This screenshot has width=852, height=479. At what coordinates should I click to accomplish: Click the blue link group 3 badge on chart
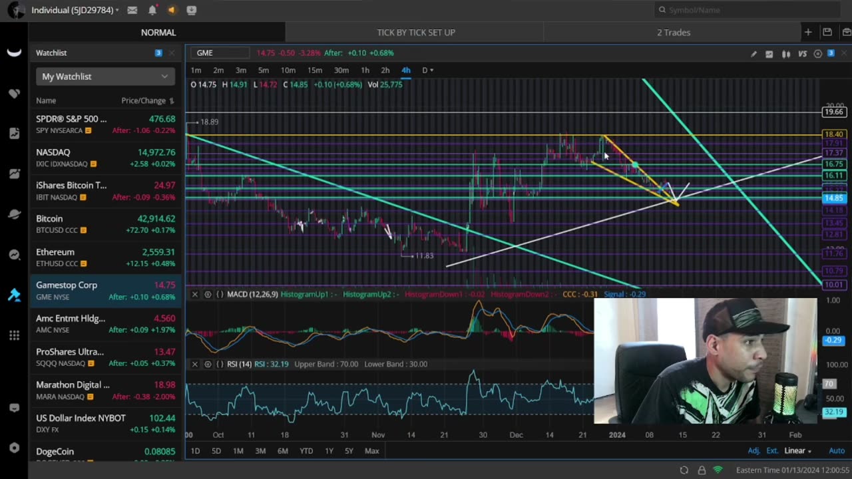[831, 53]
